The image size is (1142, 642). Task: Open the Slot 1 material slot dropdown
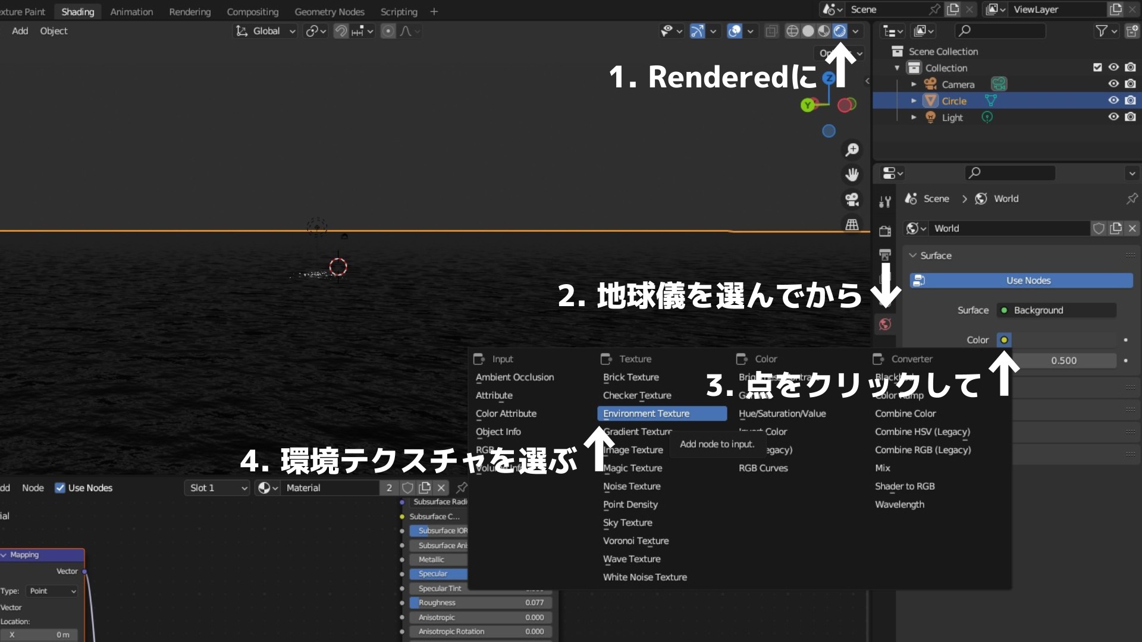click(x=217, y=488)
